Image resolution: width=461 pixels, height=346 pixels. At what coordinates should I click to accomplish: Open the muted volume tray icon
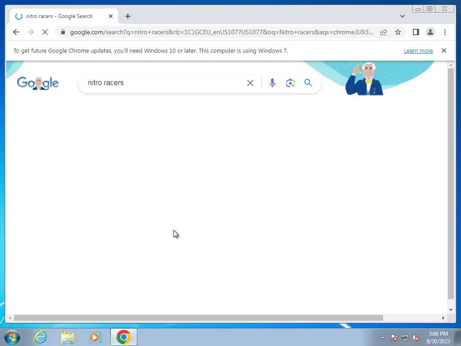416,337
